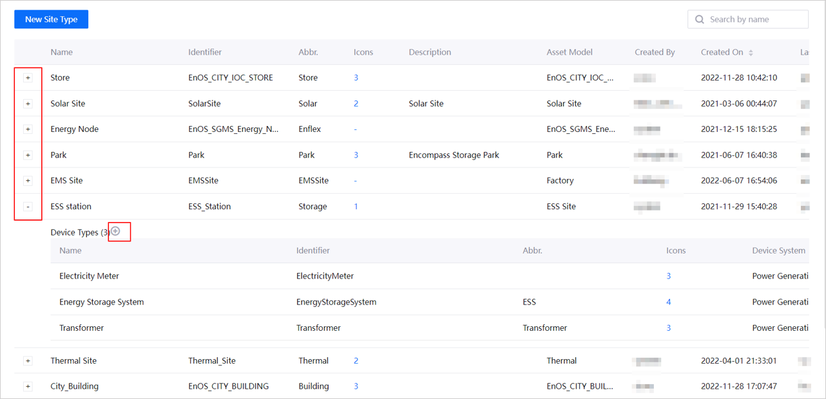Click the search magnifier icon

700,19
